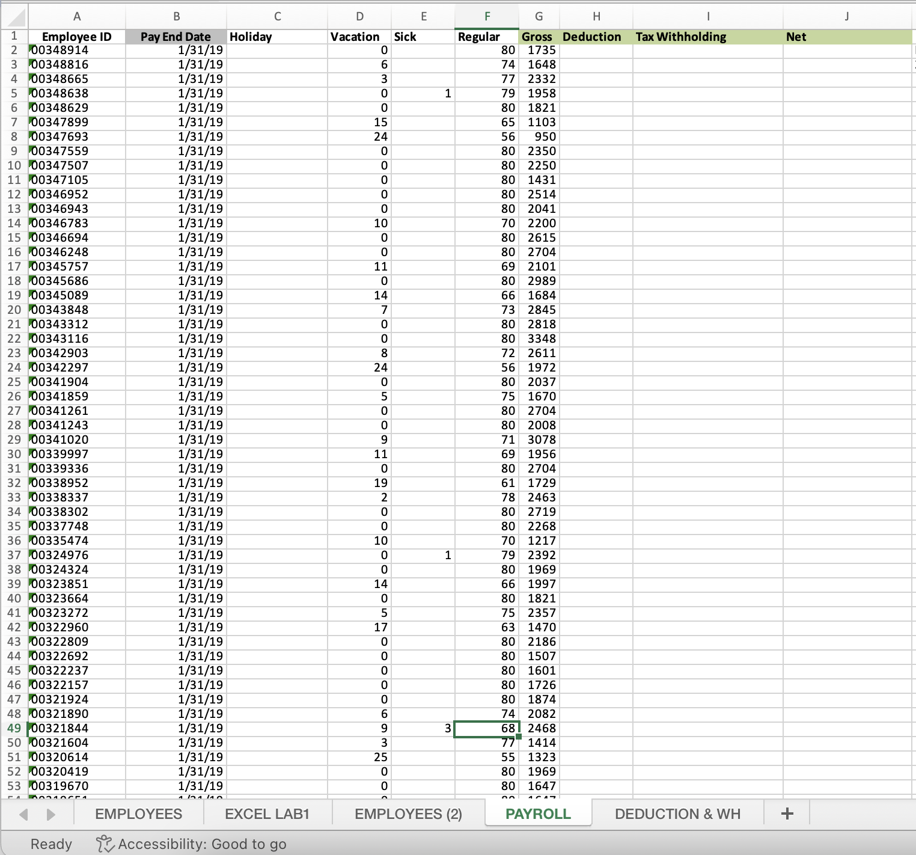Select all cells via the corner select-all button
Image resolution: width=916 pixels, height=855 pixels.
coord(14,16)
